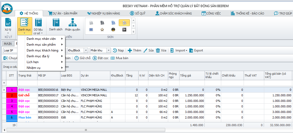Sort by Tổng giá column header

[x=192, y=75]
